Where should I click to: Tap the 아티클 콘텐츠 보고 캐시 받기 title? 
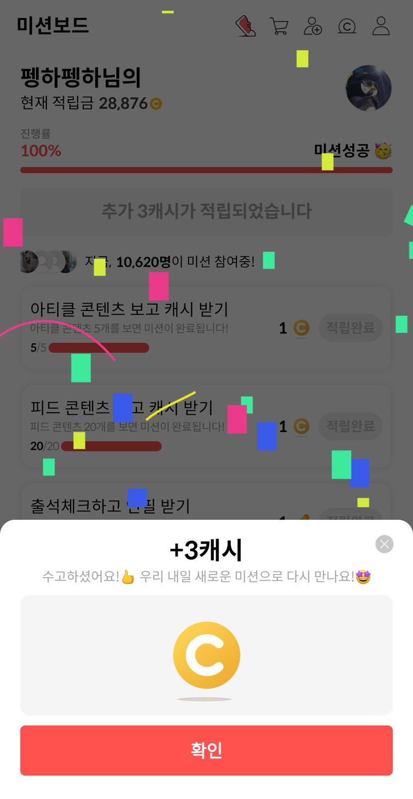129,309
